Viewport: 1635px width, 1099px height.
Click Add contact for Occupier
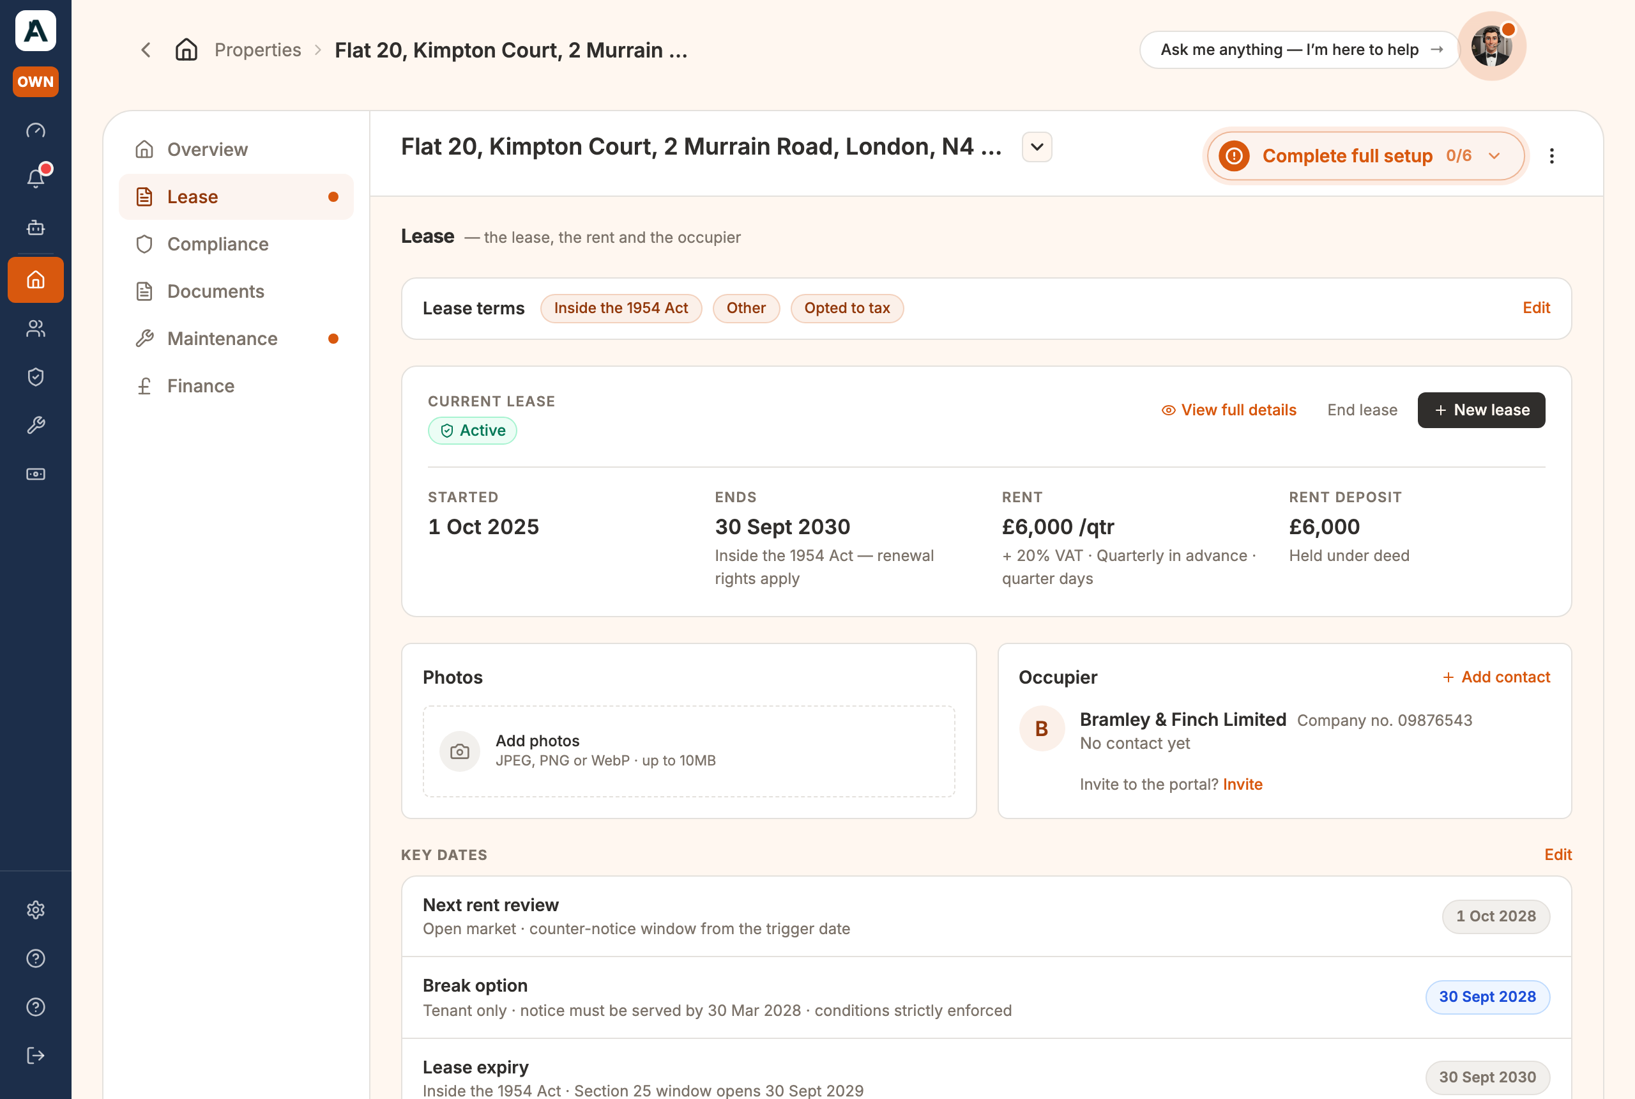pos(1496,677)
